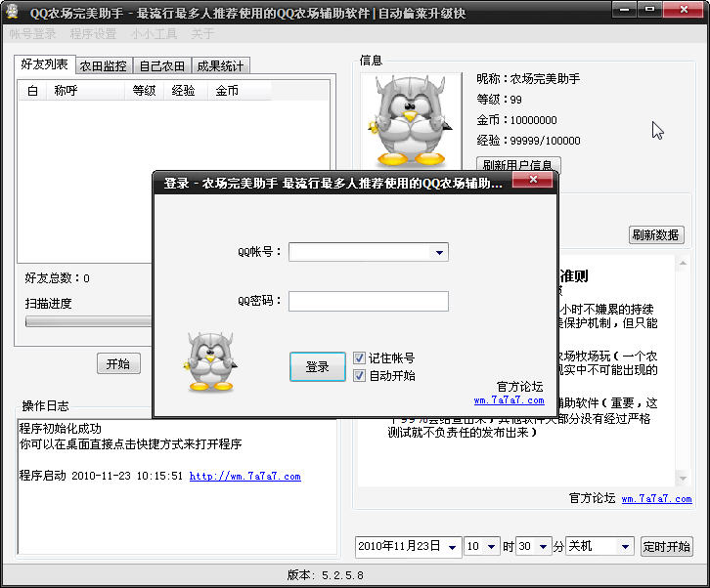Switch to the 成果统计 tab
The width and height of the screenshot is (710, 588).
point(220,66)
